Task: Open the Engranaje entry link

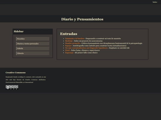Action: click(69, 53)
